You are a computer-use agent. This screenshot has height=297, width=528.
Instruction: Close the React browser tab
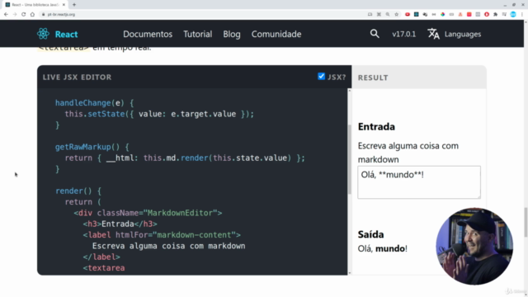tap(64, 5)
